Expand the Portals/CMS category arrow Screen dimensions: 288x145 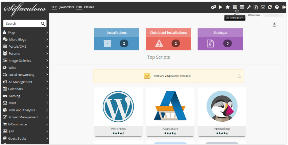47,46
